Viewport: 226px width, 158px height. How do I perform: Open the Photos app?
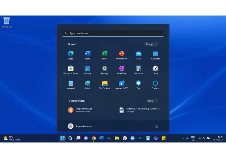88,70
